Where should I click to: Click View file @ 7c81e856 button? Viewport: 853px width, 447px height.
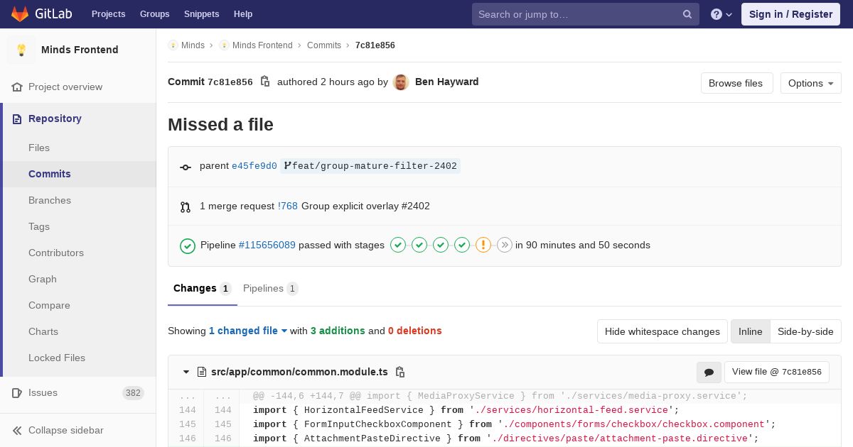776,372
